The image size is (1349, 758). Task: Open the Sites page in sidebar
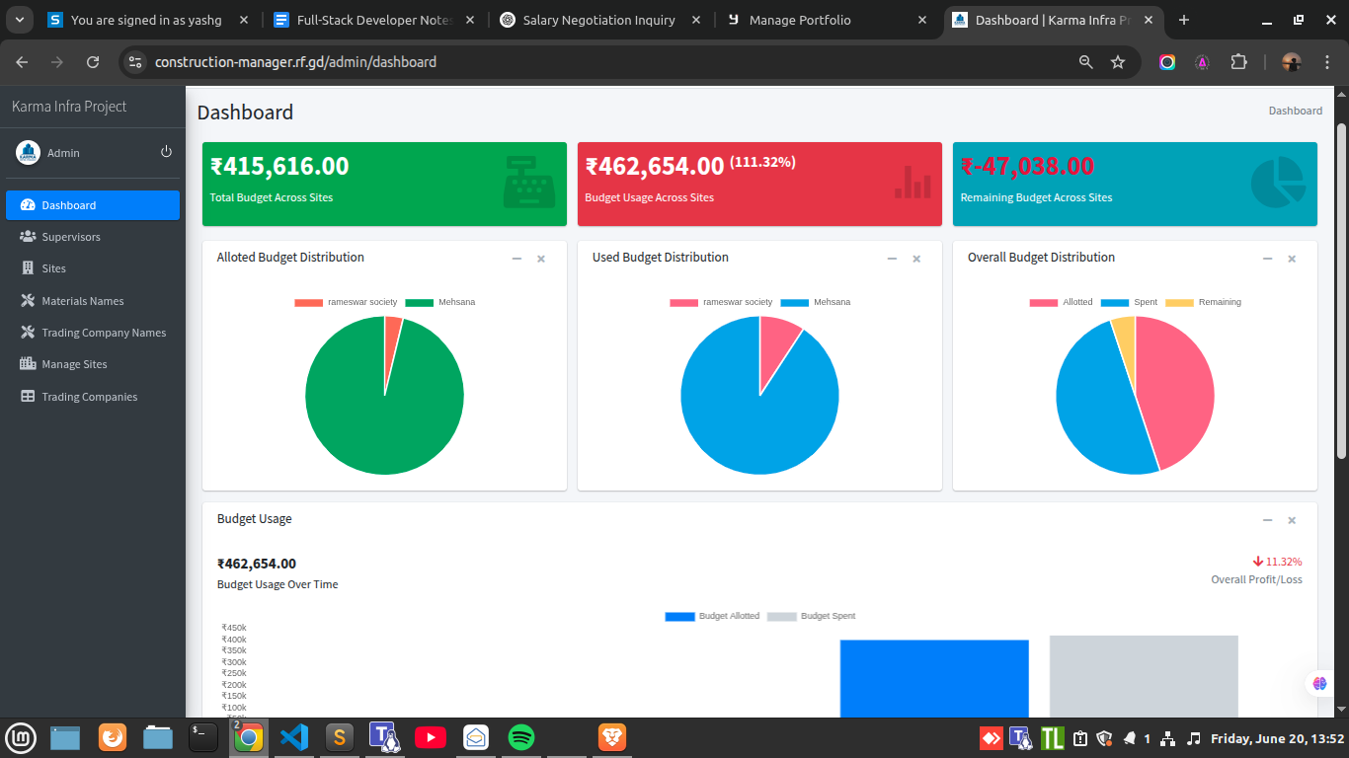point(93,268)
